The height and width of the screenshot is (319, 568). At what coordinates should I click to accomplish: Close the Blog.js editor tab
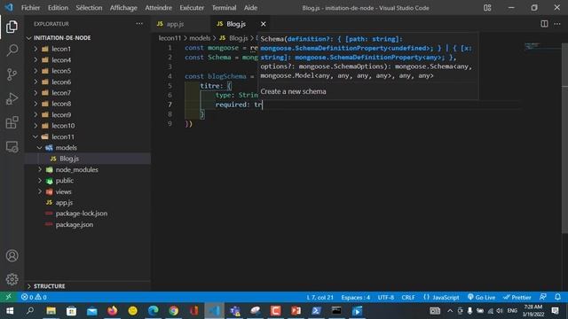pos(263,24)
